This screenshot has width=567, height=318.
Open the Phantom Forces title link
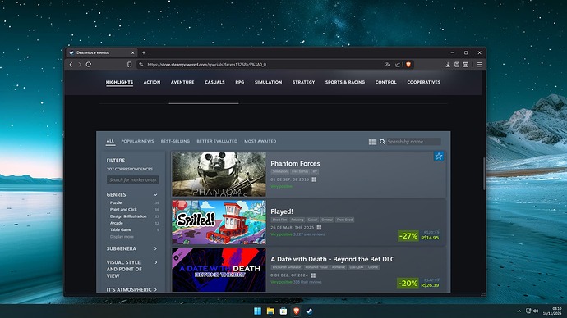295,163
